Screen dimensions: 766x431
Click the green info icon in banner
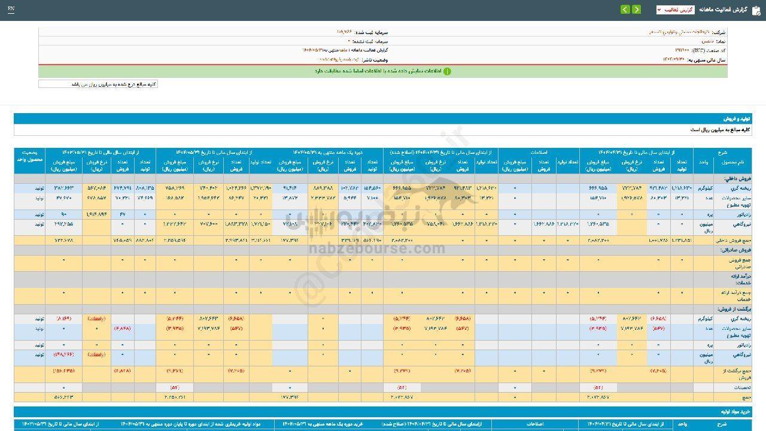(447, 71)
